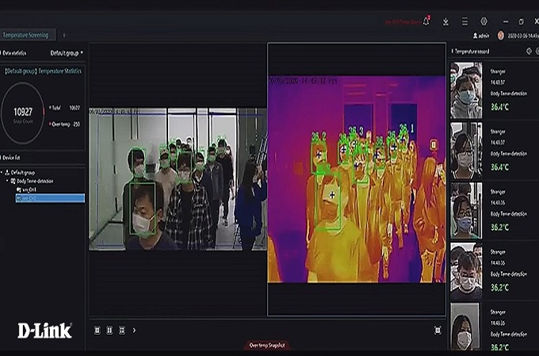Open the Default group dropdown
The width and height of the screenshot is (539, 356).
coord(67,53)
